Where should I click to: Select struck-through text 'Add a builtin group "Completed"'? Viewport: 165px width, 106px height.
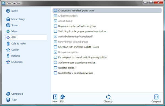click(75, 36)
